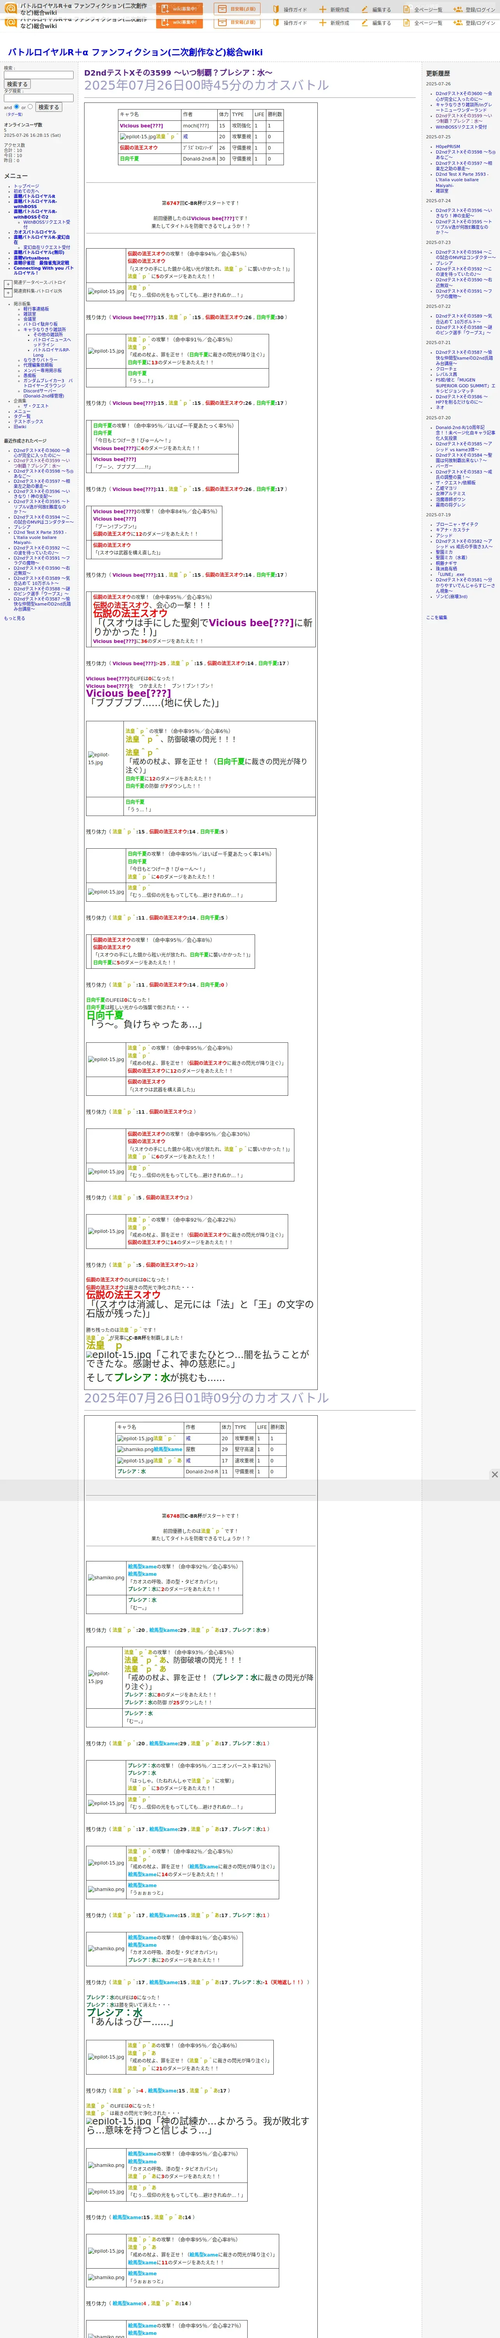Open ブローニャ・ザイチク in 更新履歴
The image size is (500, 2338).
(x=456, y=524)
